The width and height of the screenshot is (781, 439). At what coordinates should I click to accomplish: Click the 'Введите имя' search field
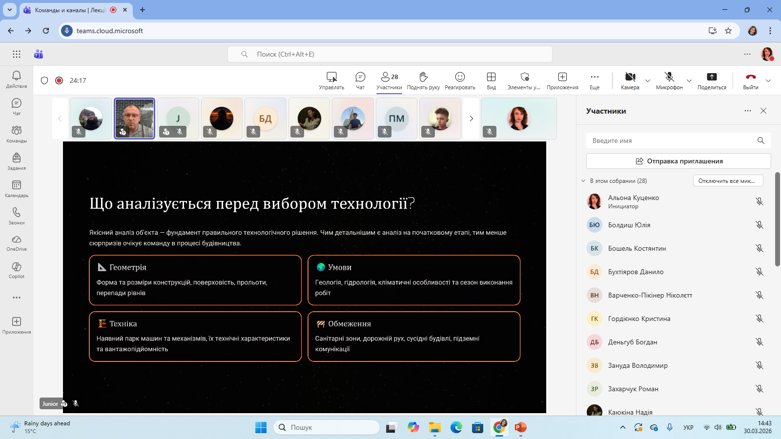(671, 140)
